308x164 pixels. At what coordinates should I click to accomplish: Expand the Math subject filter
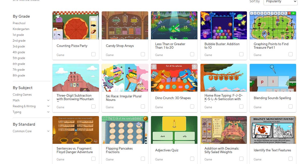coord(48,100)
